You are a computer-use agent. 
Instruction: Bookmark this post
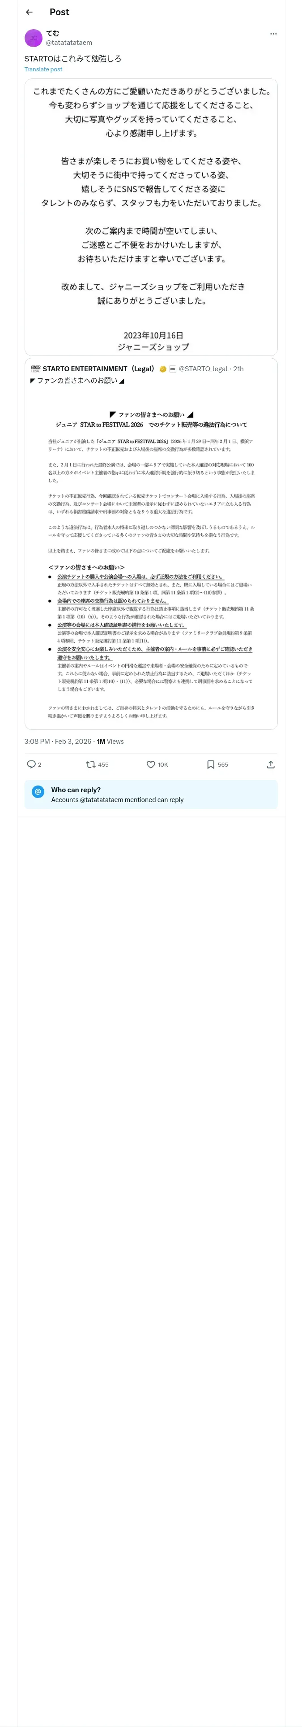tap(210, 764)
